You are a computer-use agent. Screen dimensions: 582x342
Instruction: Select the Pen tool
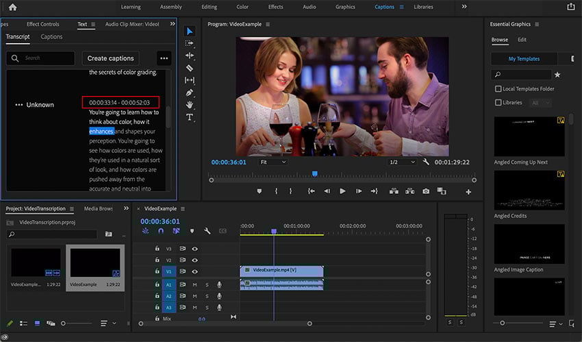190,93
